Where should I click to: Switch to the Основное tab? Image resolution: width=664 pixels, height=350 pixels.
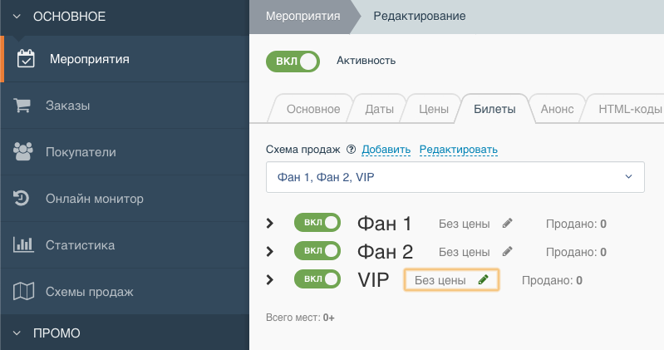point(313,109)
